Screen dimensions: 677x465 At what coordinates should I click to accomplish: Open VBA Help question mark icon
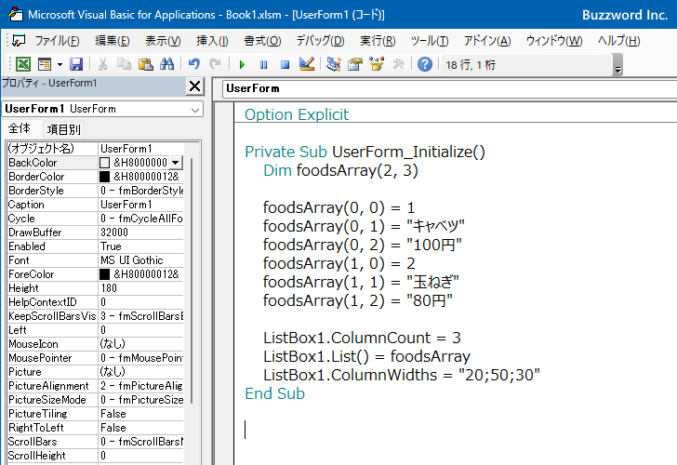[425, 65]
